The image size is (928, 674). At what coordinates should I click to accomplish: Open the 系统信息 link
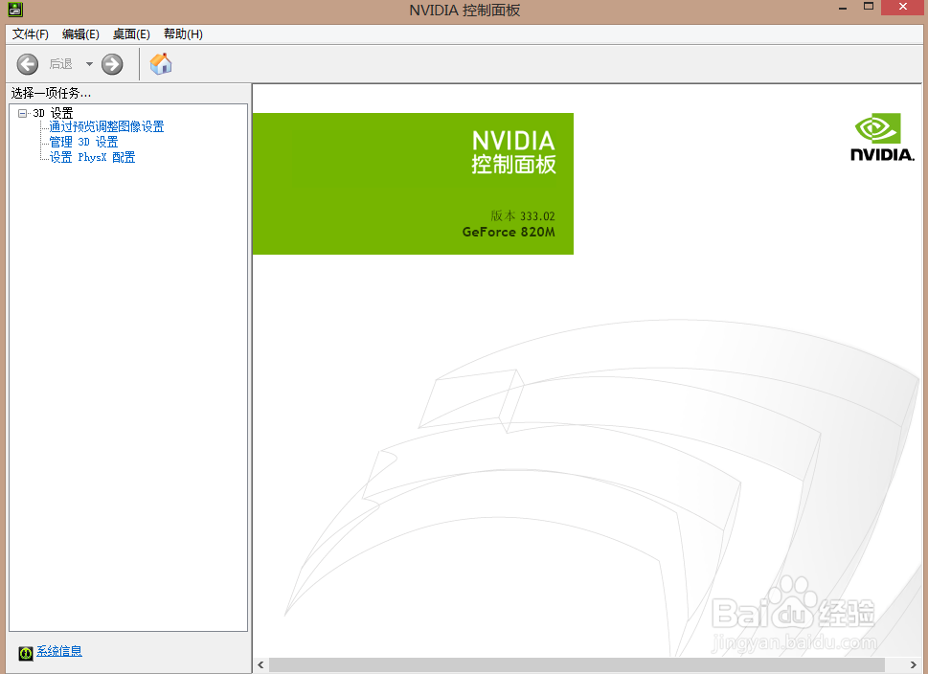point(59,652)
